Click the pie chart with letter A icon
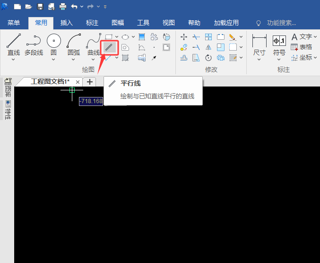Viewport: 320px width, 263px height. click(166, 37)
